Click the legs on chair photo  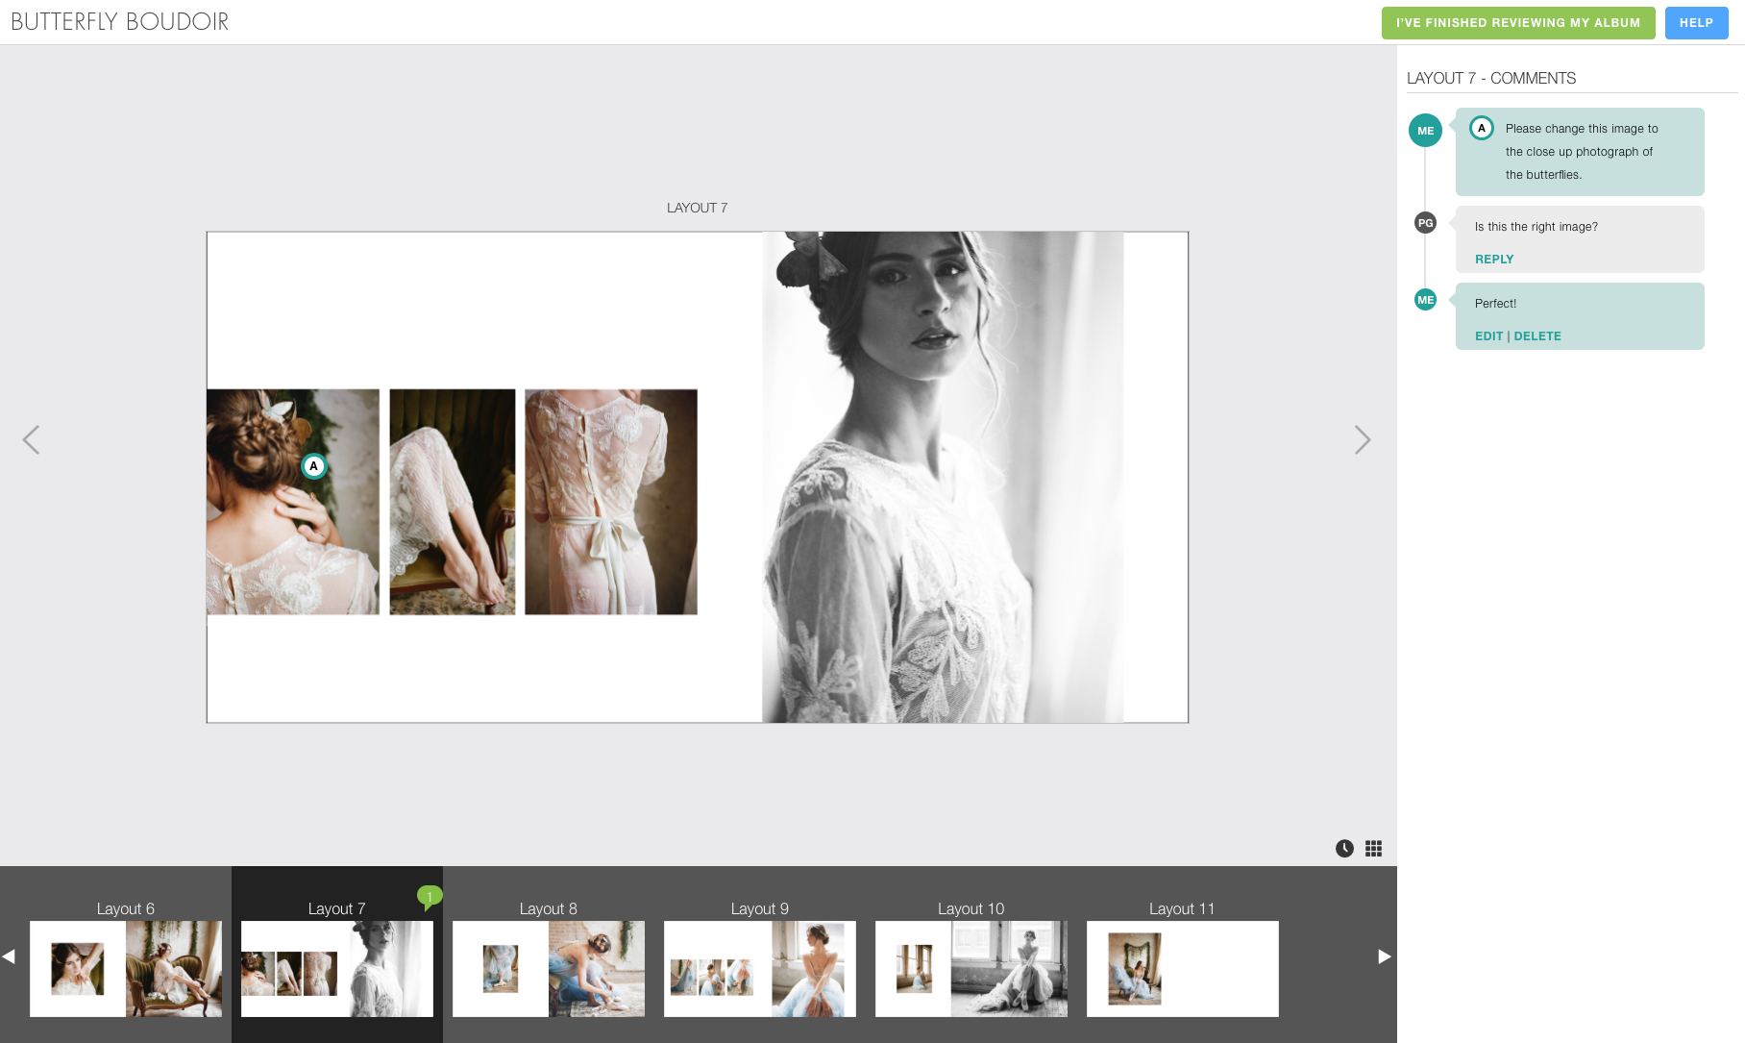click(x=453, y=502)
